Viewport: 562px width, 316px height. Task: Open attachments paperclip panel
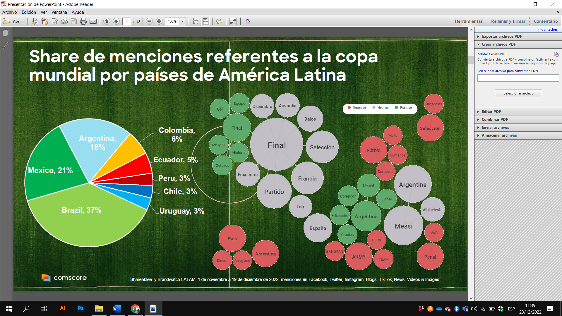6,46
